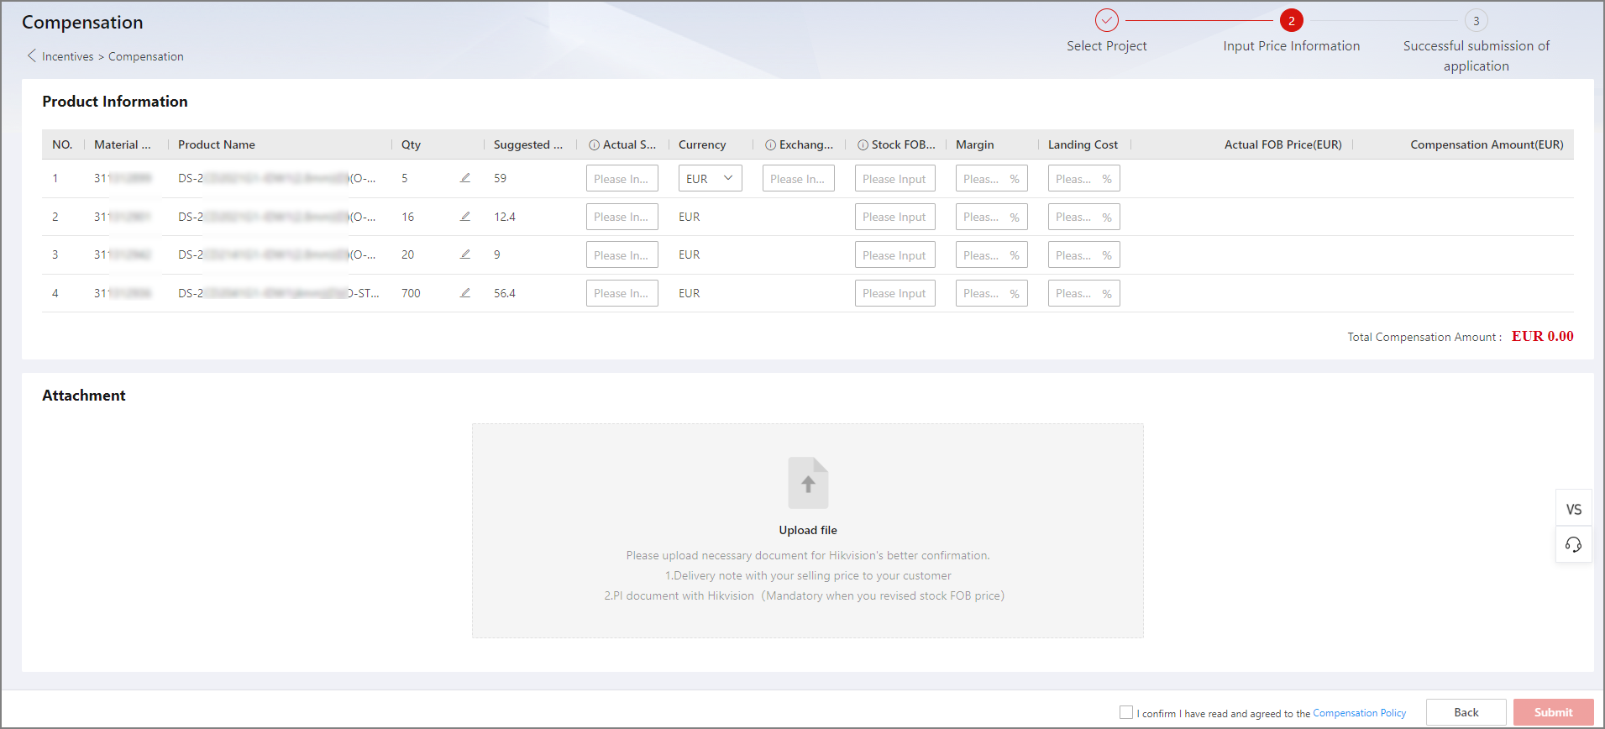Click the Select Project completed step checkmark

point(1107,20)
